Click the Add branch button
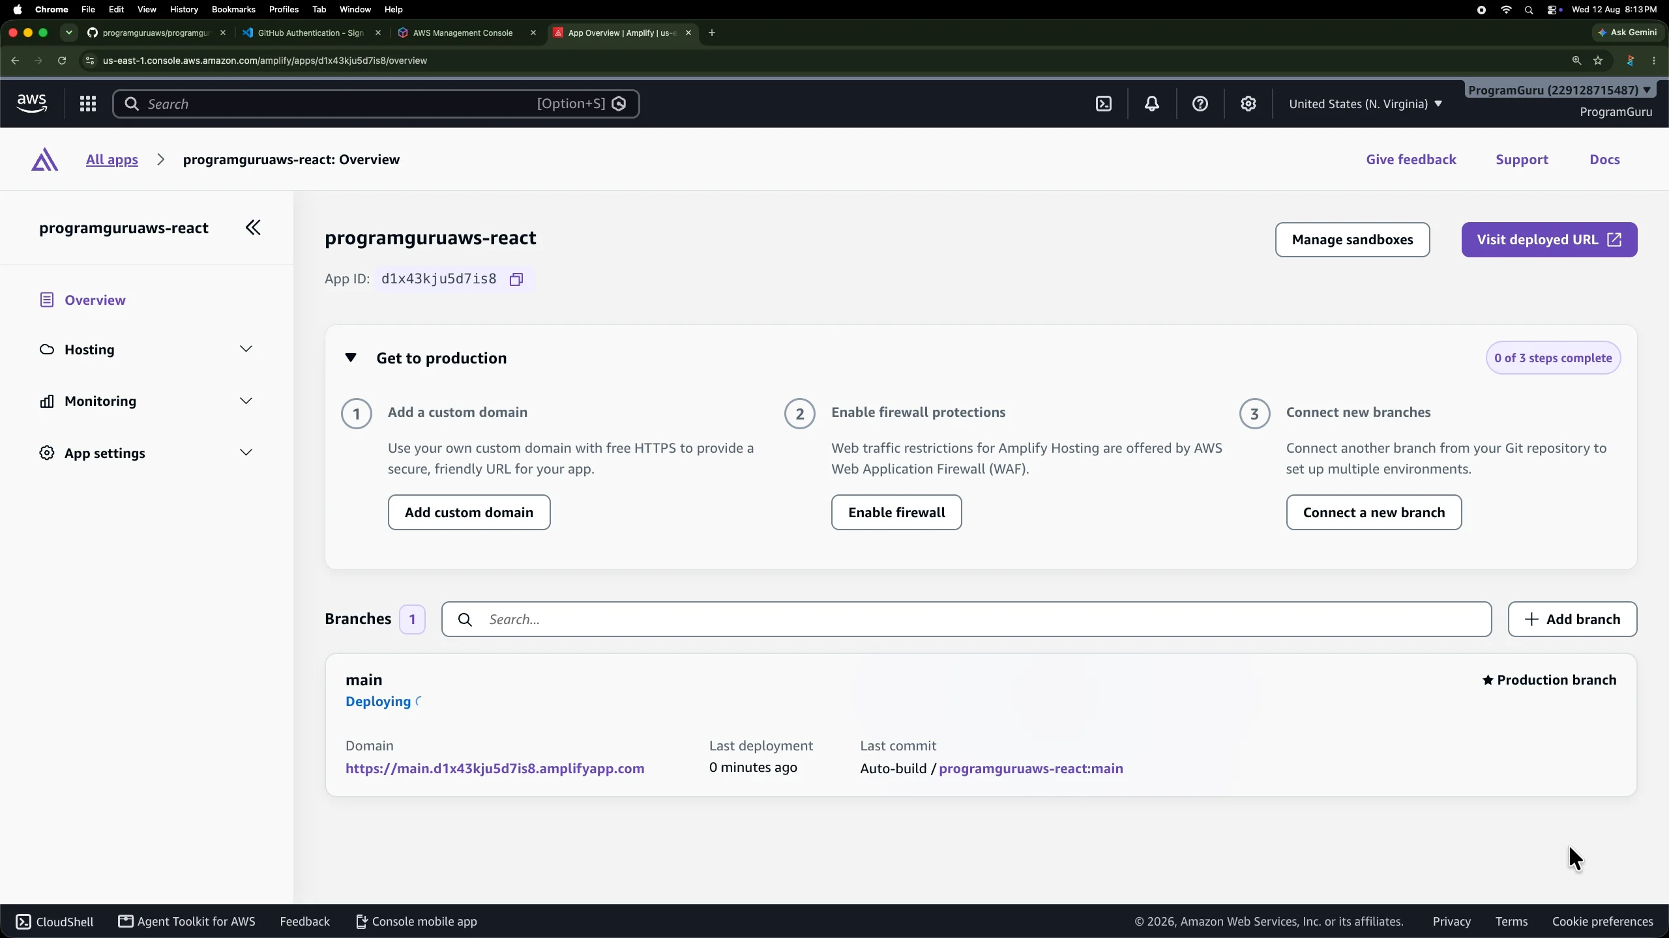The image size is (1669, 938). click(1572, 619)
